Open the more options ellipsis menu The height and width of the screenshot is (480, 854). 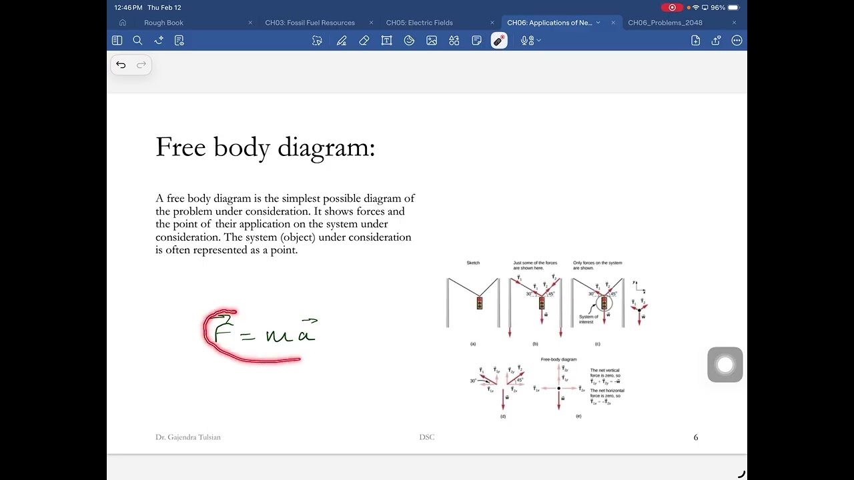737,41
